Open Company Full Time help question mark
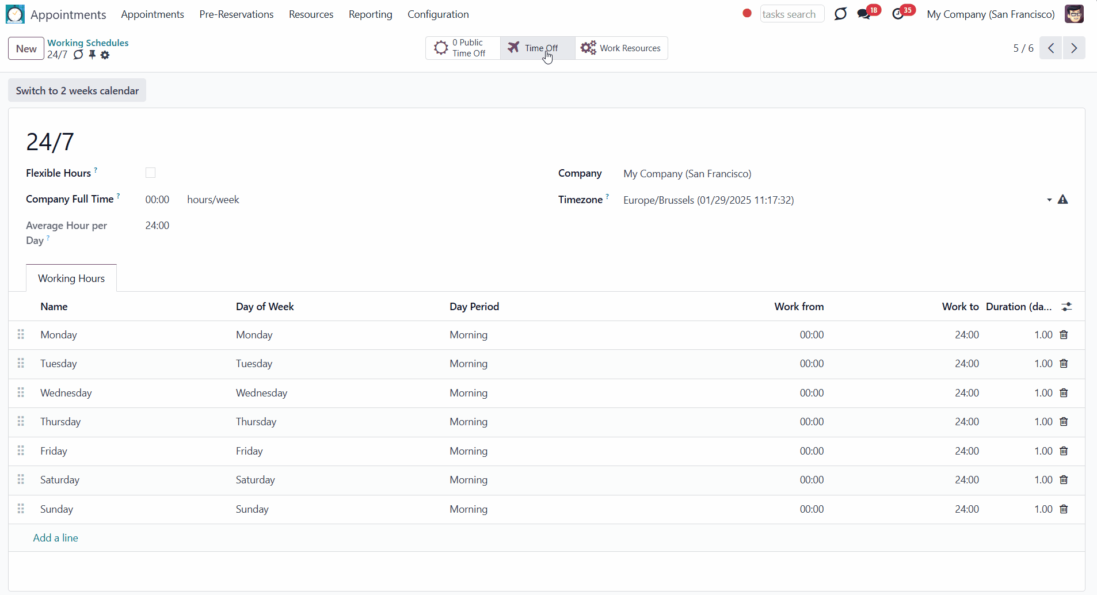 (119, 196)
